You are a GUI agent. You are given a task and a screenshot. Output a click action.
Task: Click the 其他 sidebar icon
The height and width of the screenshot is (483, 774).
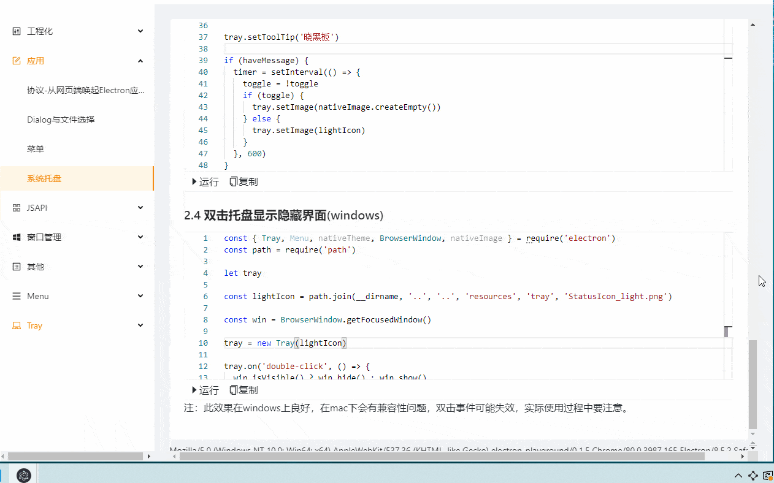click(x=17, y=267)
